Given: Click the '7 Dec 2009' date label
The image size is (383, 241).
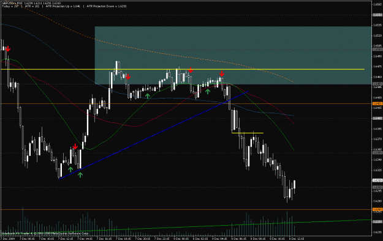Looking at the screenshot, I should click(8, 239).
